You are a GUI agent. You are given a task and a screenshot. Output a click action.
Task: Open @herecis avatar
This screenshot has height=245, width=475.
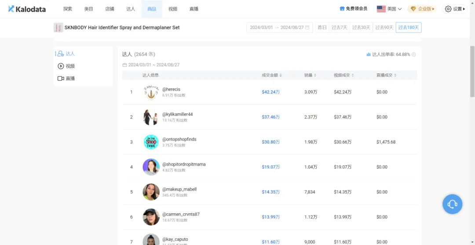151,92
